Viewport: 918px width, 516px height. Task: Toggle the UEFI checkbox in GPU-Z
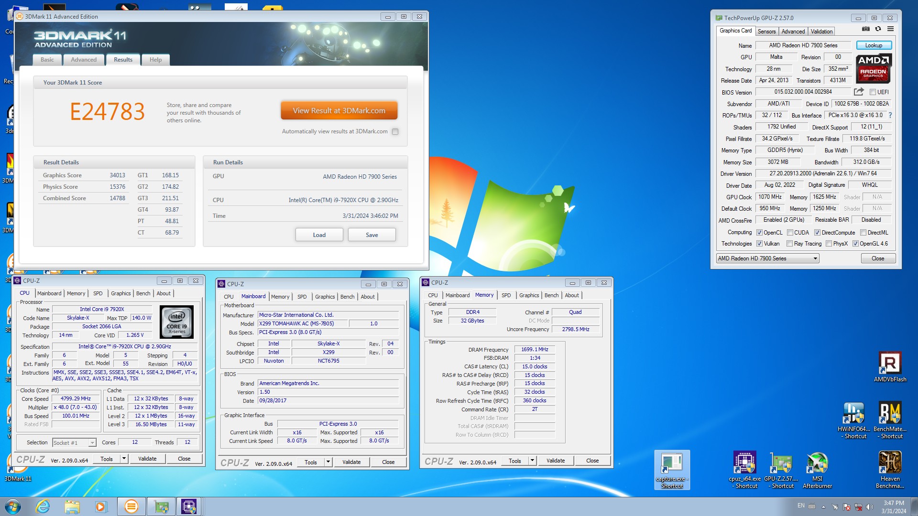[x=873, y=92]
